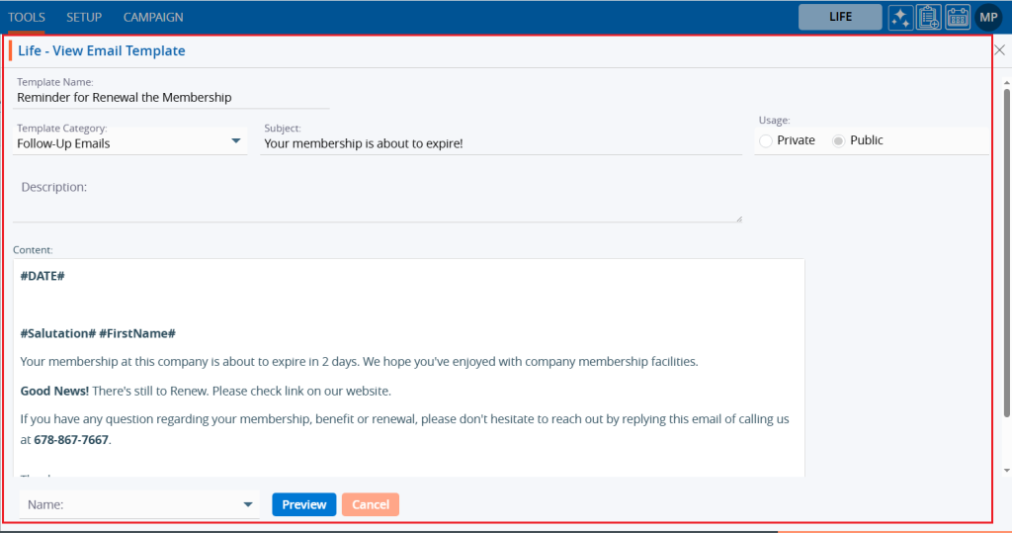This screenshot has width=1012, height=533.
Task: Open the calendar icon in header
Action: 958,17
